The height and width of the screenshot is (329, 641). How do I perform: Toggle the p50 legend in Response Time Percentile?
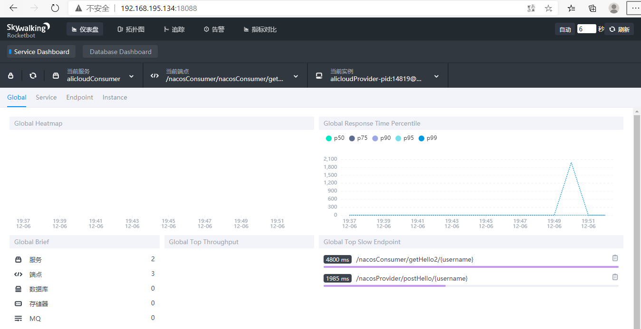pos(335,138)
